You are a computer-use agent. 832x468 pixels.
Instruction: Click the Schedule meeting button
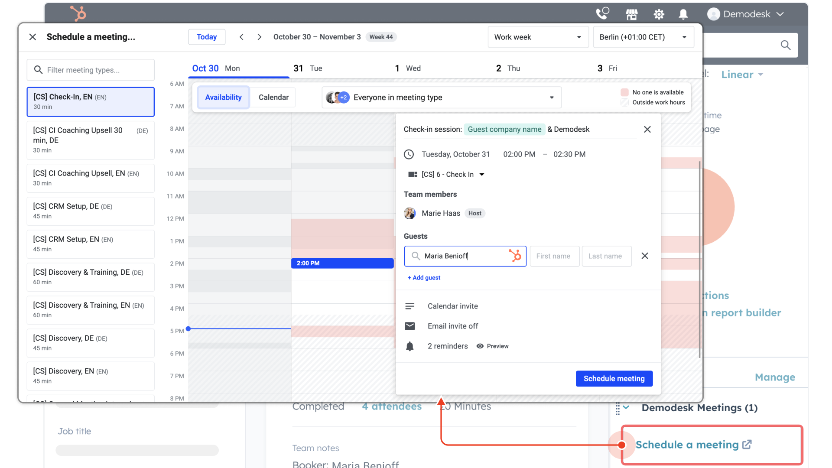pos(614,378)
